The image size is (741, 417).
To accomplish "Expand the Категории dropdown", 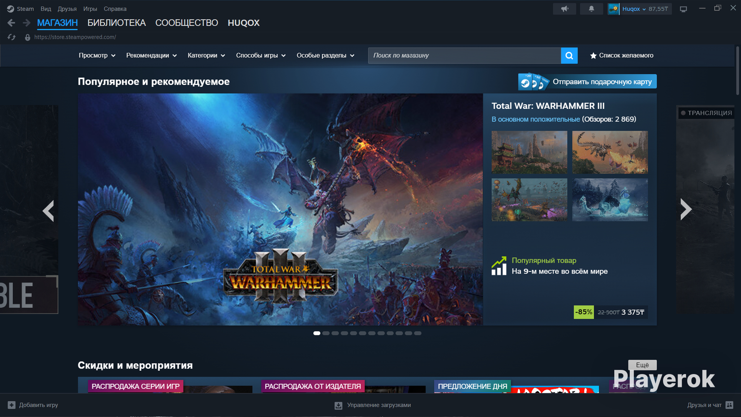I will (x=206, y=55).
